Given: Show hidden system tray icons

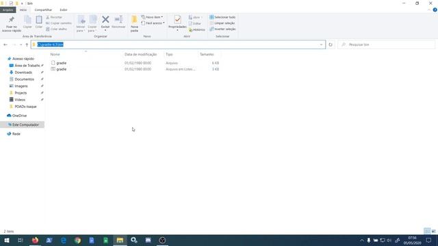Looking at the screenshot, I should (362, 240).
